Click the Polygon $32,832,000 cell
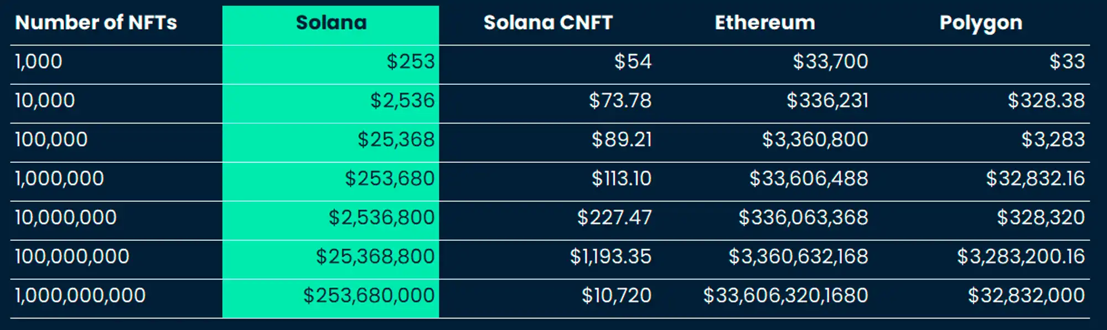 1026,296
